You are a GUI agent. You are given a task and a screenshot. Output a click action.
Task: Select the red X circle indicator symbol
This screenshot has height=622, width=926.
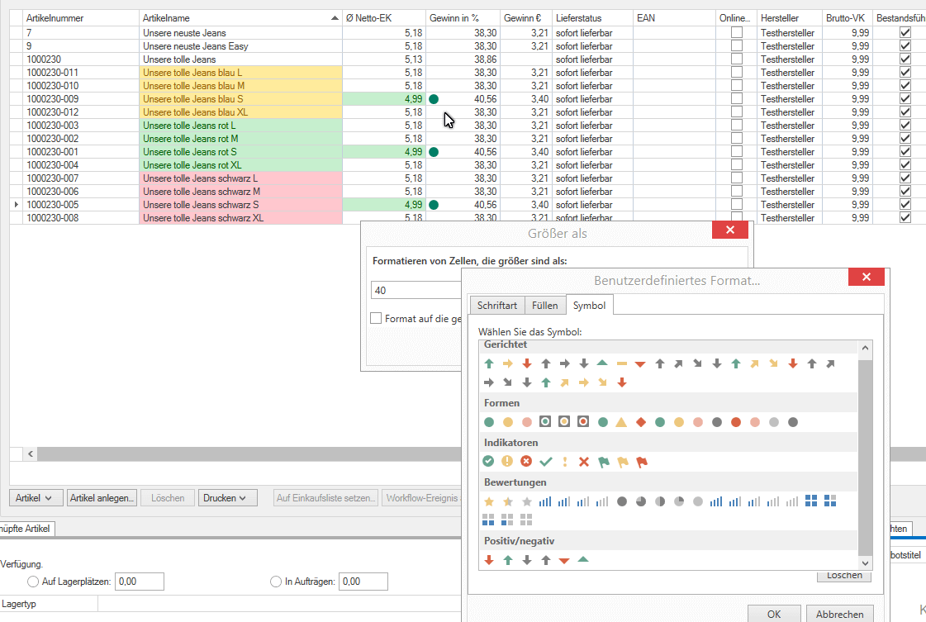tap(526, 461)
